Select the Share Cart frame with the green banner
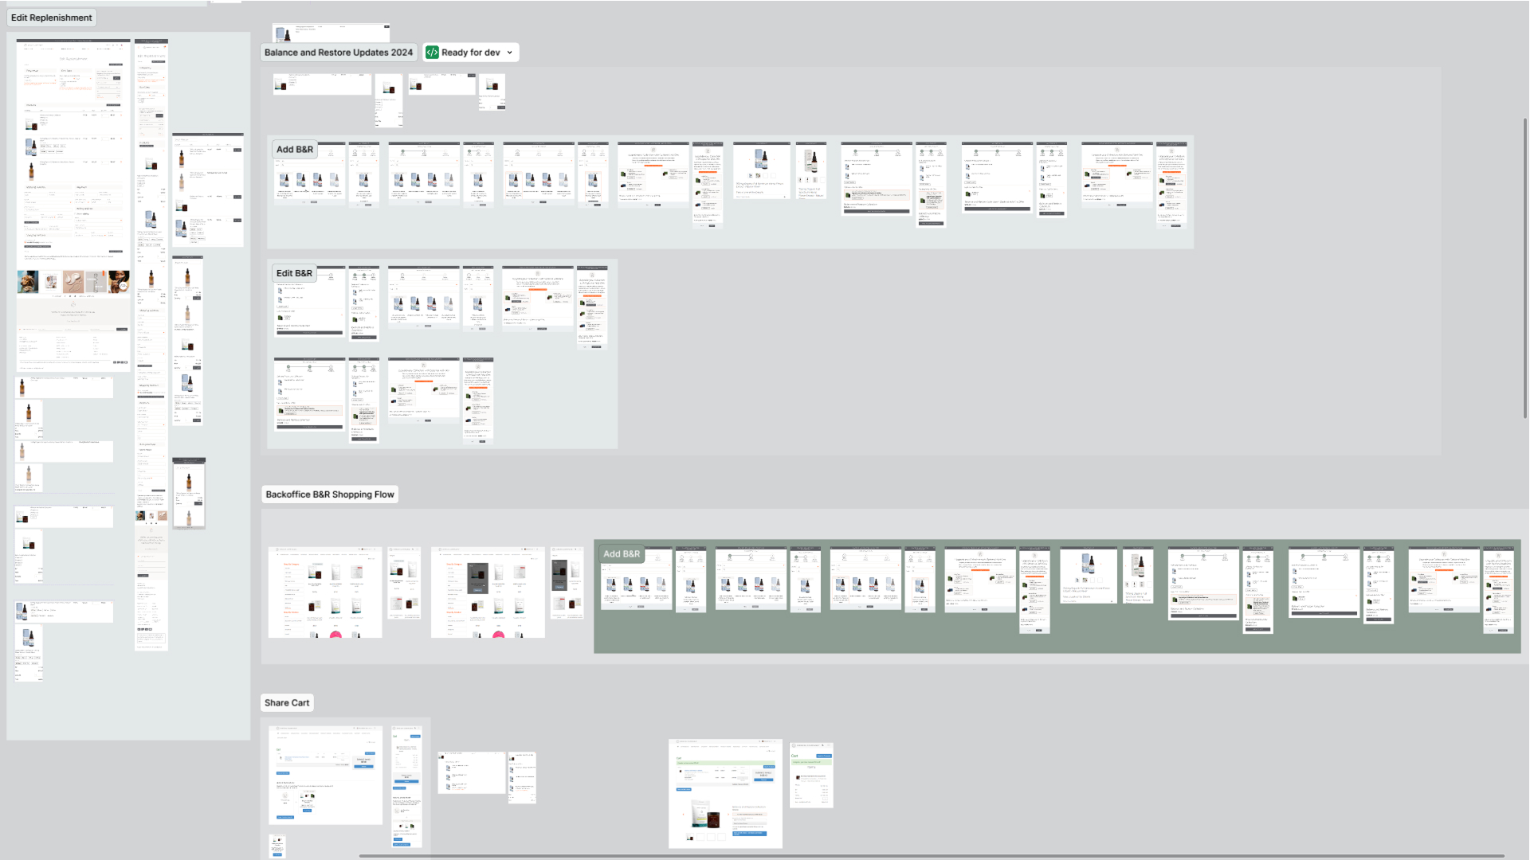Image resolution: width=1530 pixels, height=860 pixels. pos(725,793)
